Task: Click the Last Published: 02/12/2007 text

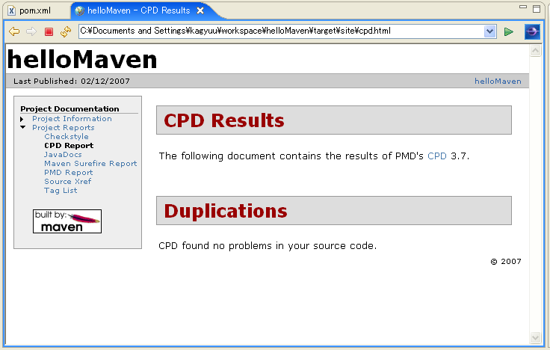Action: coord(72,81)
